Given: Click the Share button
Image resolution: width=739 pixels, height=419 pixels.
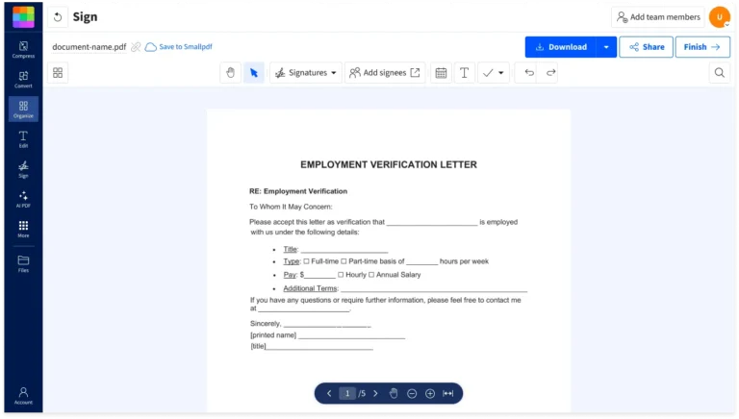Looking at the screenshot, I should point(647,47).
